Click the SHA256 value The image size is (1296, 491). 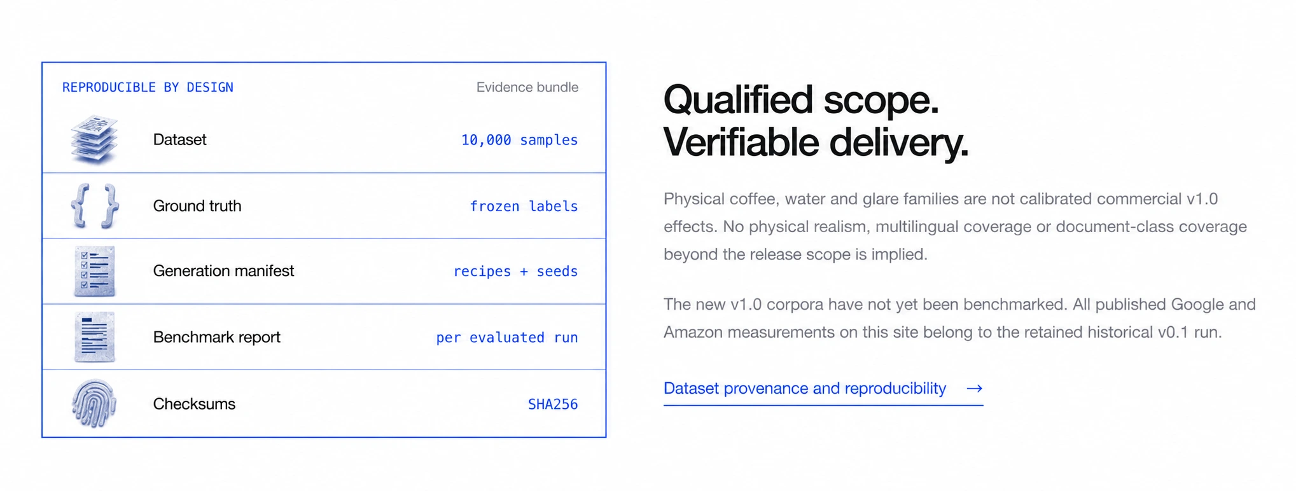[553, 405]
